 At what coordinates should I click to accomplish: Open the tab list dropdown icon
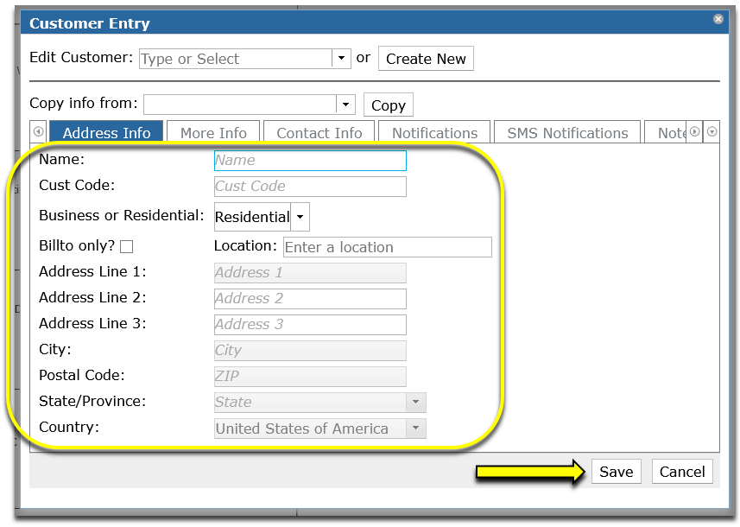point(712,131)
